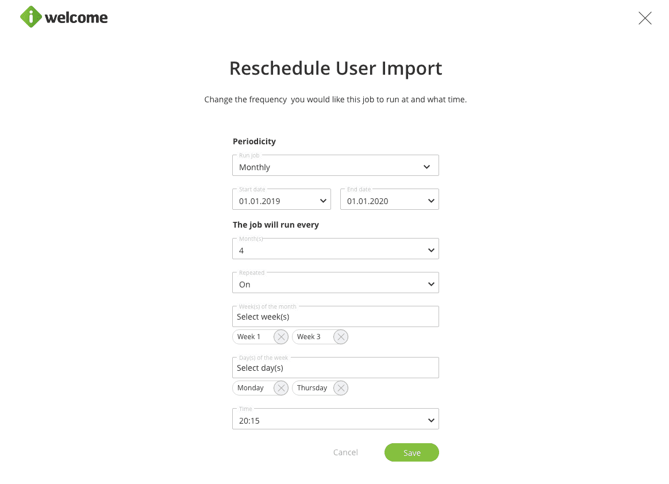Click the iWelcome logo icon
The image size is (669, 484).
click(31, 17)
